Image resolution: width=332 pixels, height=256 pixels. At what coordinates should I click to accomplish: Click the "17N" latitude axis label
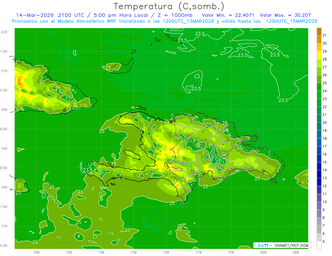click(4, 226)
